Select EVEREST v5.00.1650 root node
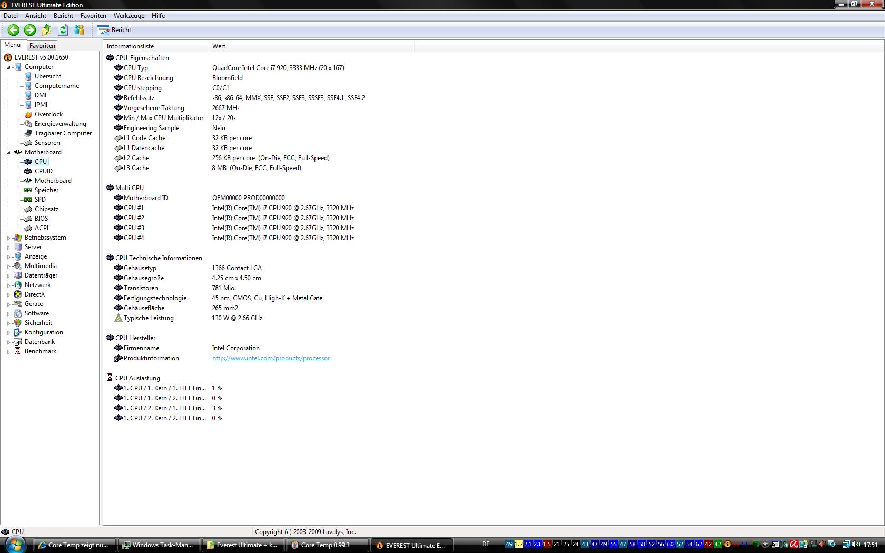885x553 pixels. 41,57
